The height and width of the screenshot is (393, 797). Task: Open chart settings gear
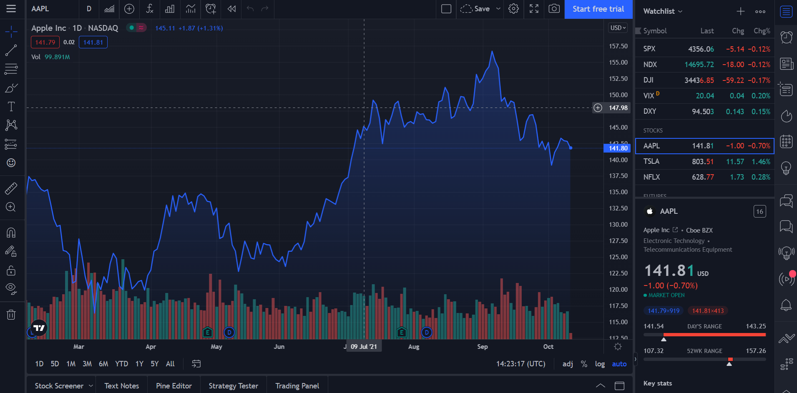[514, 9]
